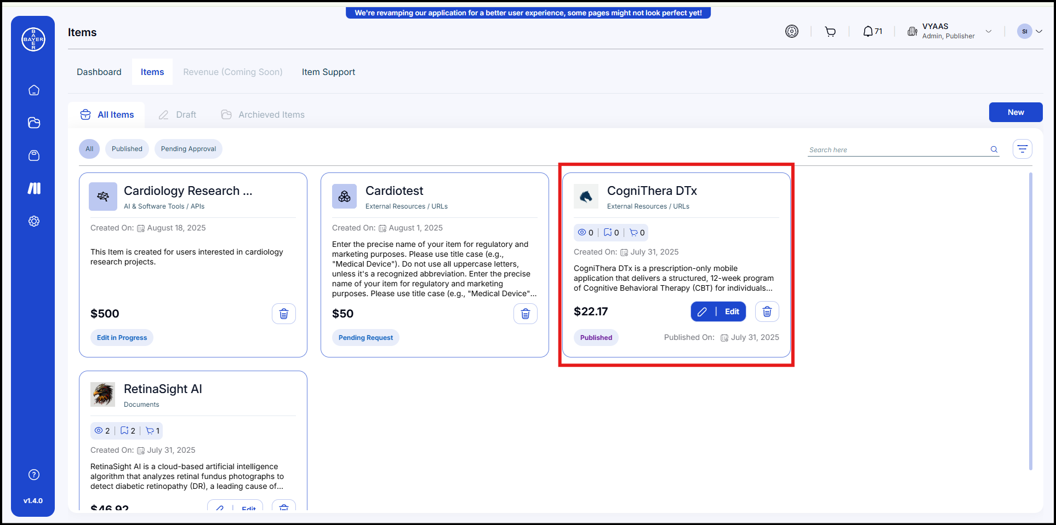Screen dimensions: 1056x525
Task: Click the VYAAS organization building icon
Action: click(x=912, y=31)
